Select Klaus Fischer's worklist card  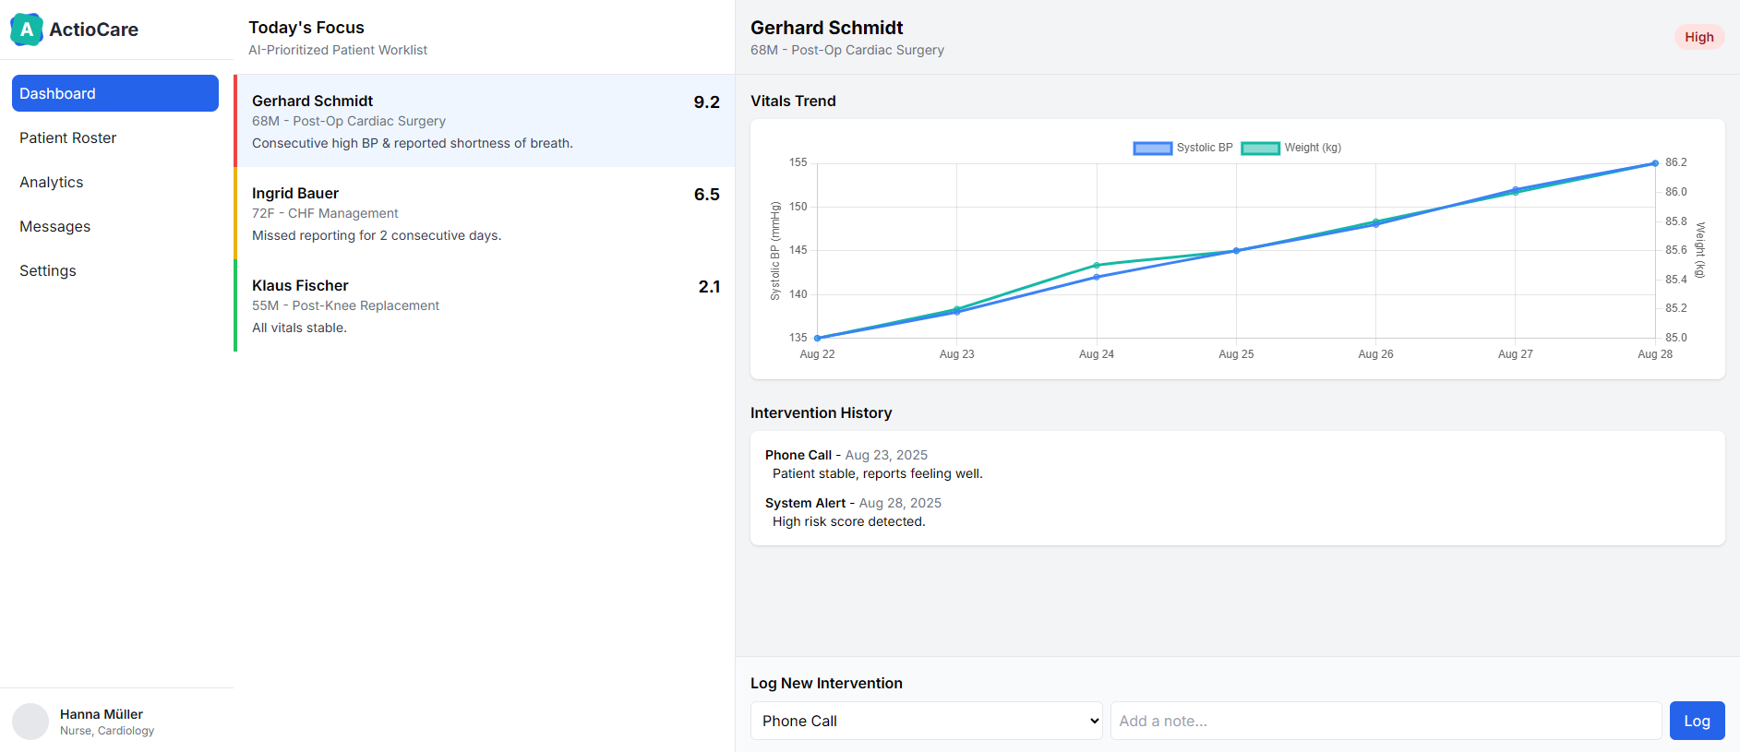click(485, 305)
